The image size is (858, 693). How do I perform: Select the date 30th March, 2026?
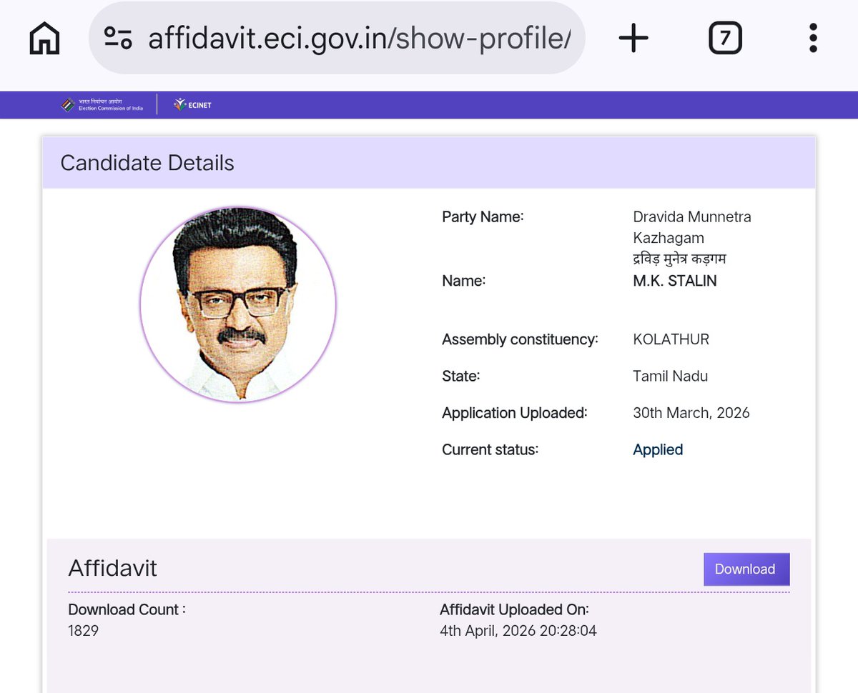(691, 413)
